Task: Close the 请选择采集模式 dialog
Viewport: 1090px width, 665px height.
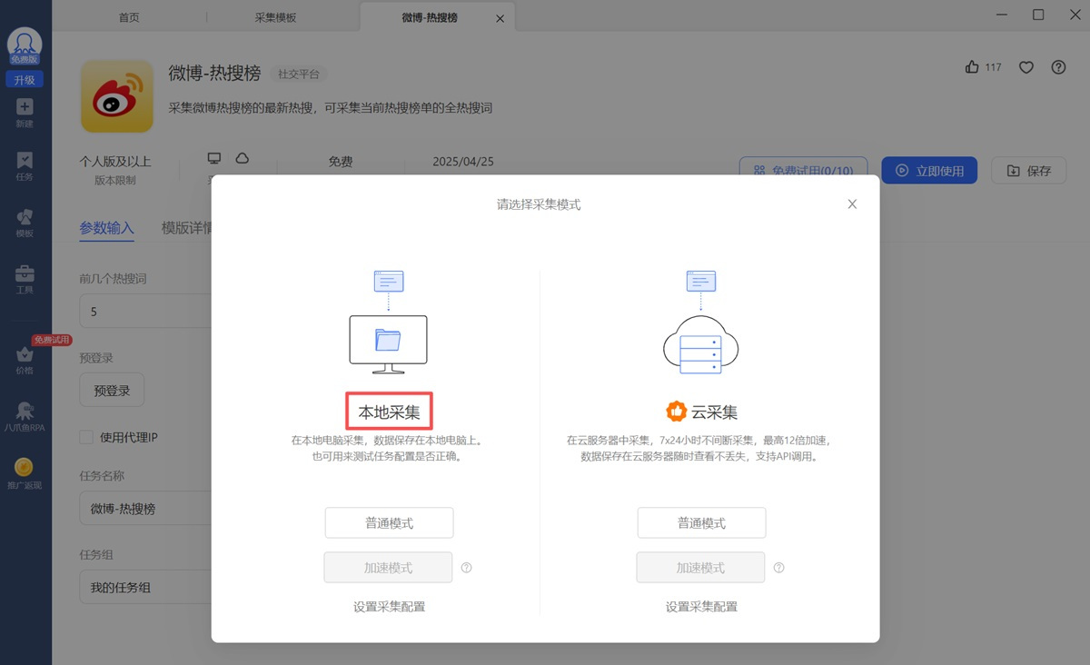Action: click(852, 204)
